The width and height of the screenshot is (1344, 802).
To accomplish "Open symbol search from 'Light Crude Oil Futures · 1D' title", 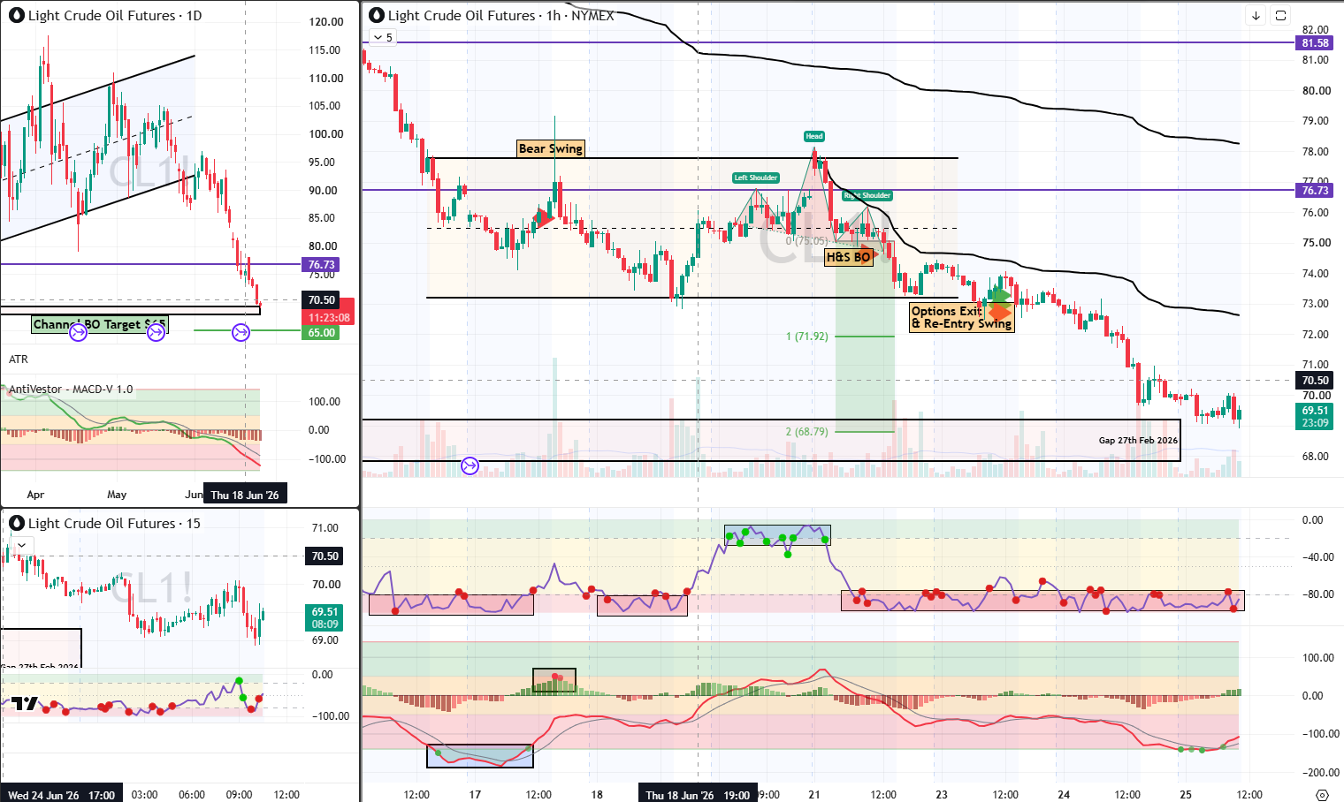I will coord(115,15).
